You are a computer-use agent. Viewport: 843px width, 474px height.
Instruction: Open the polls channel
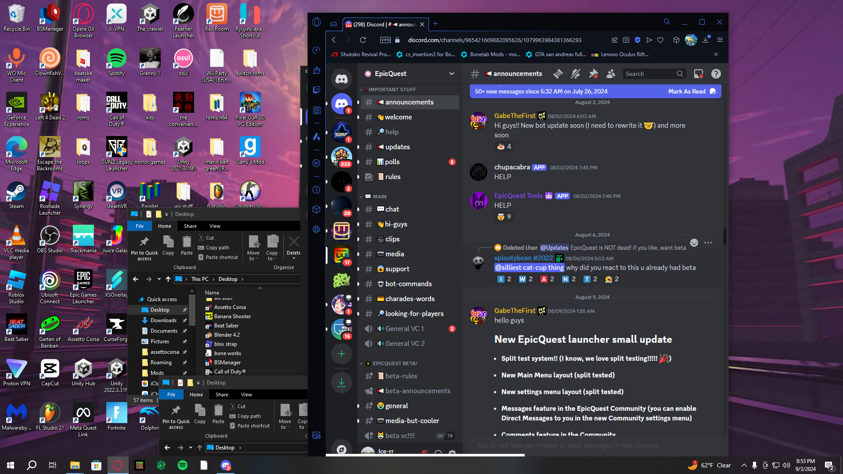click(392, 162)
